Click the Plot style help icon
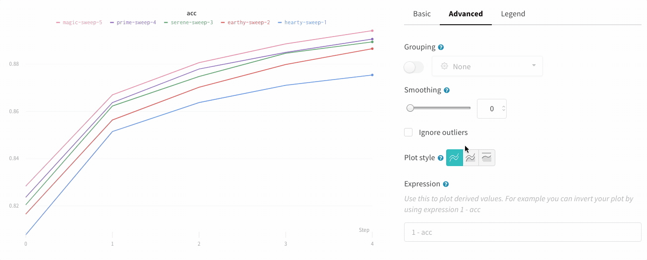 (440, 158)
